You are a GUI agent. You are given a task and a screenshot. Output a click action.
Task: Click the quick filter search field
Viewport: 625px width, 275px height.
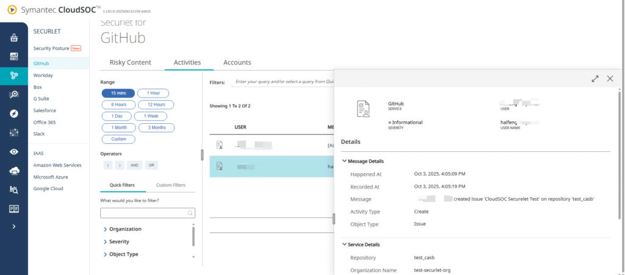pos(144,213)
